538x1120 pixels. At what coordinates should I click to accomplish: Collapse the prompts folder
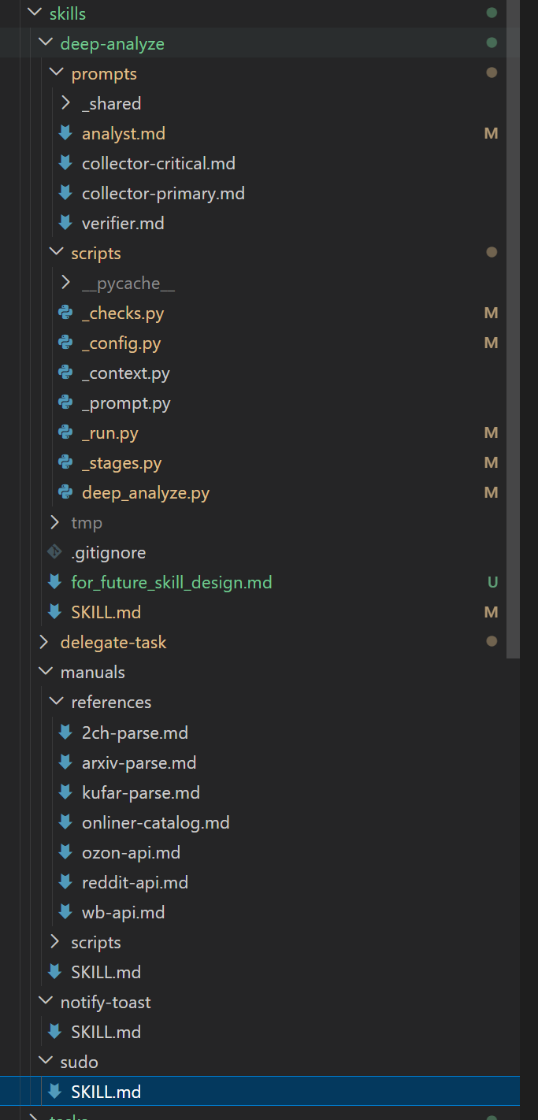click(55, 73)
